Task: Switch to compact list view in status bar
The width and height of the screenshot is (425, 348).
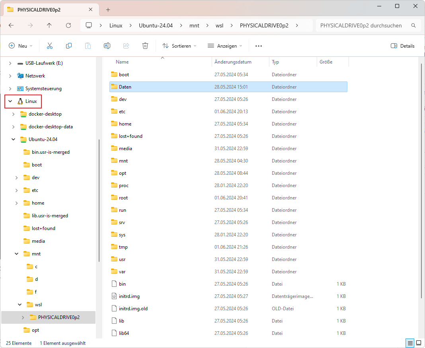Action: coord(409,343)
